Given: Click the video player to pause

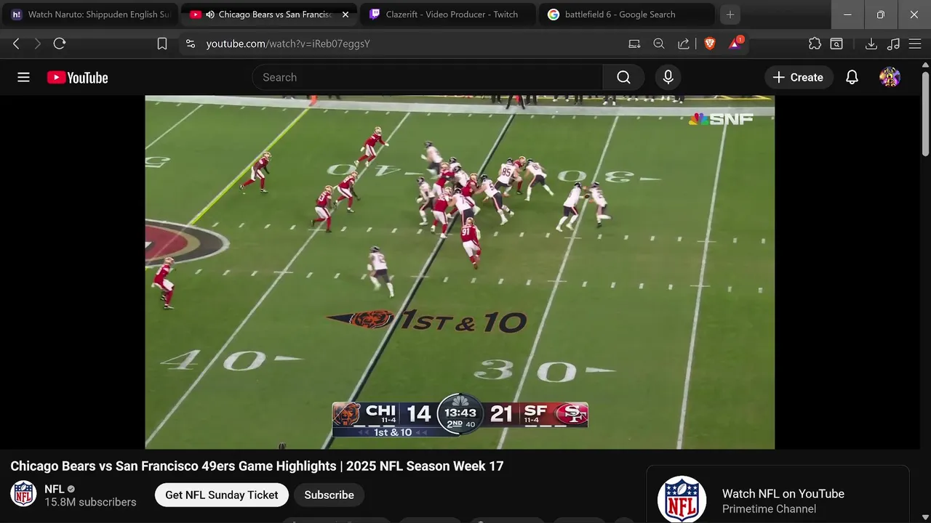Looking at the screenshot, I should click(460, 272).
